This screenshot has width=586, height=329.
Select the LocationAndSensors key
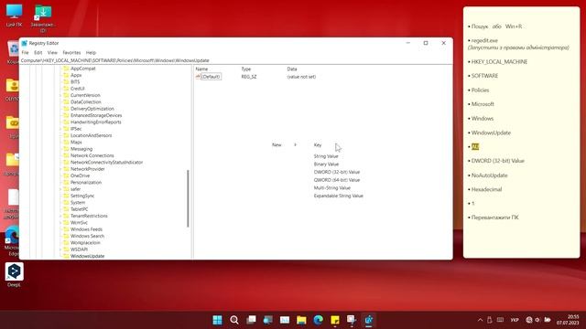(x=91, y=135)
